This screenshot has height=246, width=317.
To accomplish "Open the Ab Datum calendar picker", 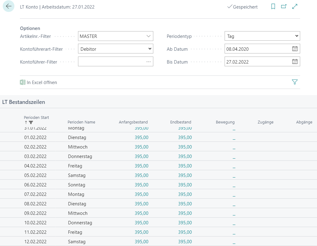I will pos(295,49).
